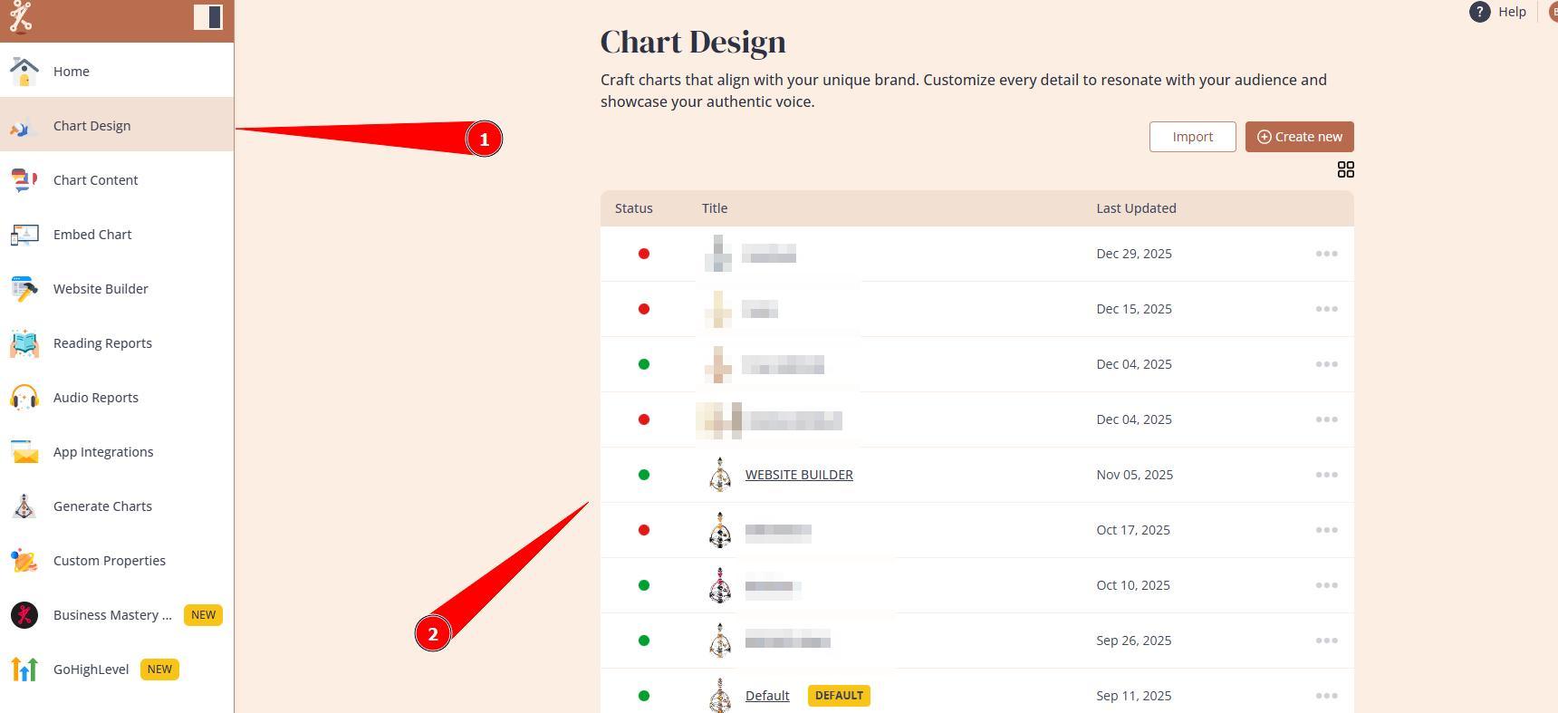This screenshot has width=1558, height=713.
Task: Click the App Integrations envelope icon
Action: pyautogui.click(x=24, y=452)
